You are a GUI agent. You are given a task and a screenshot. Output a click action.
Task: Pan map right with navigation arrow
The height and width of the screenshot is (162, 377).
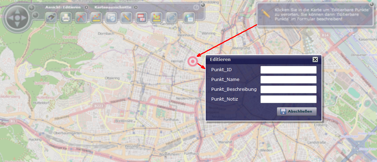[24, 17]
